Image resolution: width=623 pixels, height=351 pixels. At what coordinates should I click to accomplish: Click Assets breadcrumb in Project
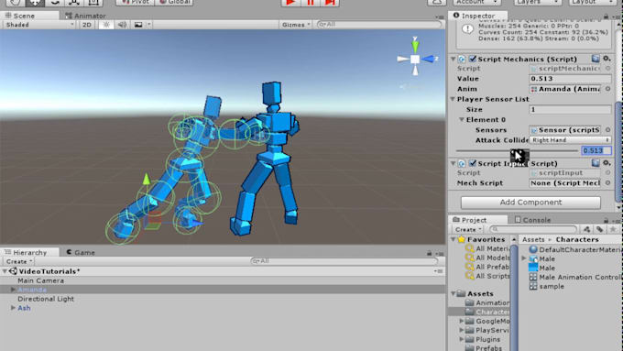point(533,239)
